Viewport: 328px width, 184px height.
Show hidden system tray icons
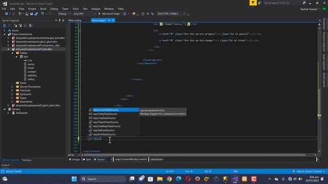tap(270, 179)
